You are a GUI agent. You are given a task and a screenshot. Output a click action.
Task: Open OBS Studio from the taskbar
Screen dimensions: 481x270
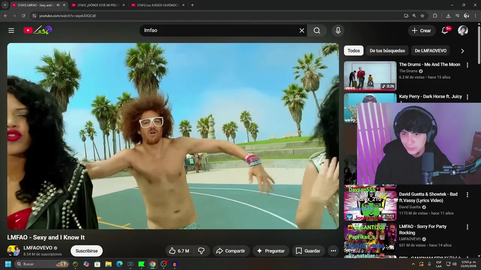point(163,264)
